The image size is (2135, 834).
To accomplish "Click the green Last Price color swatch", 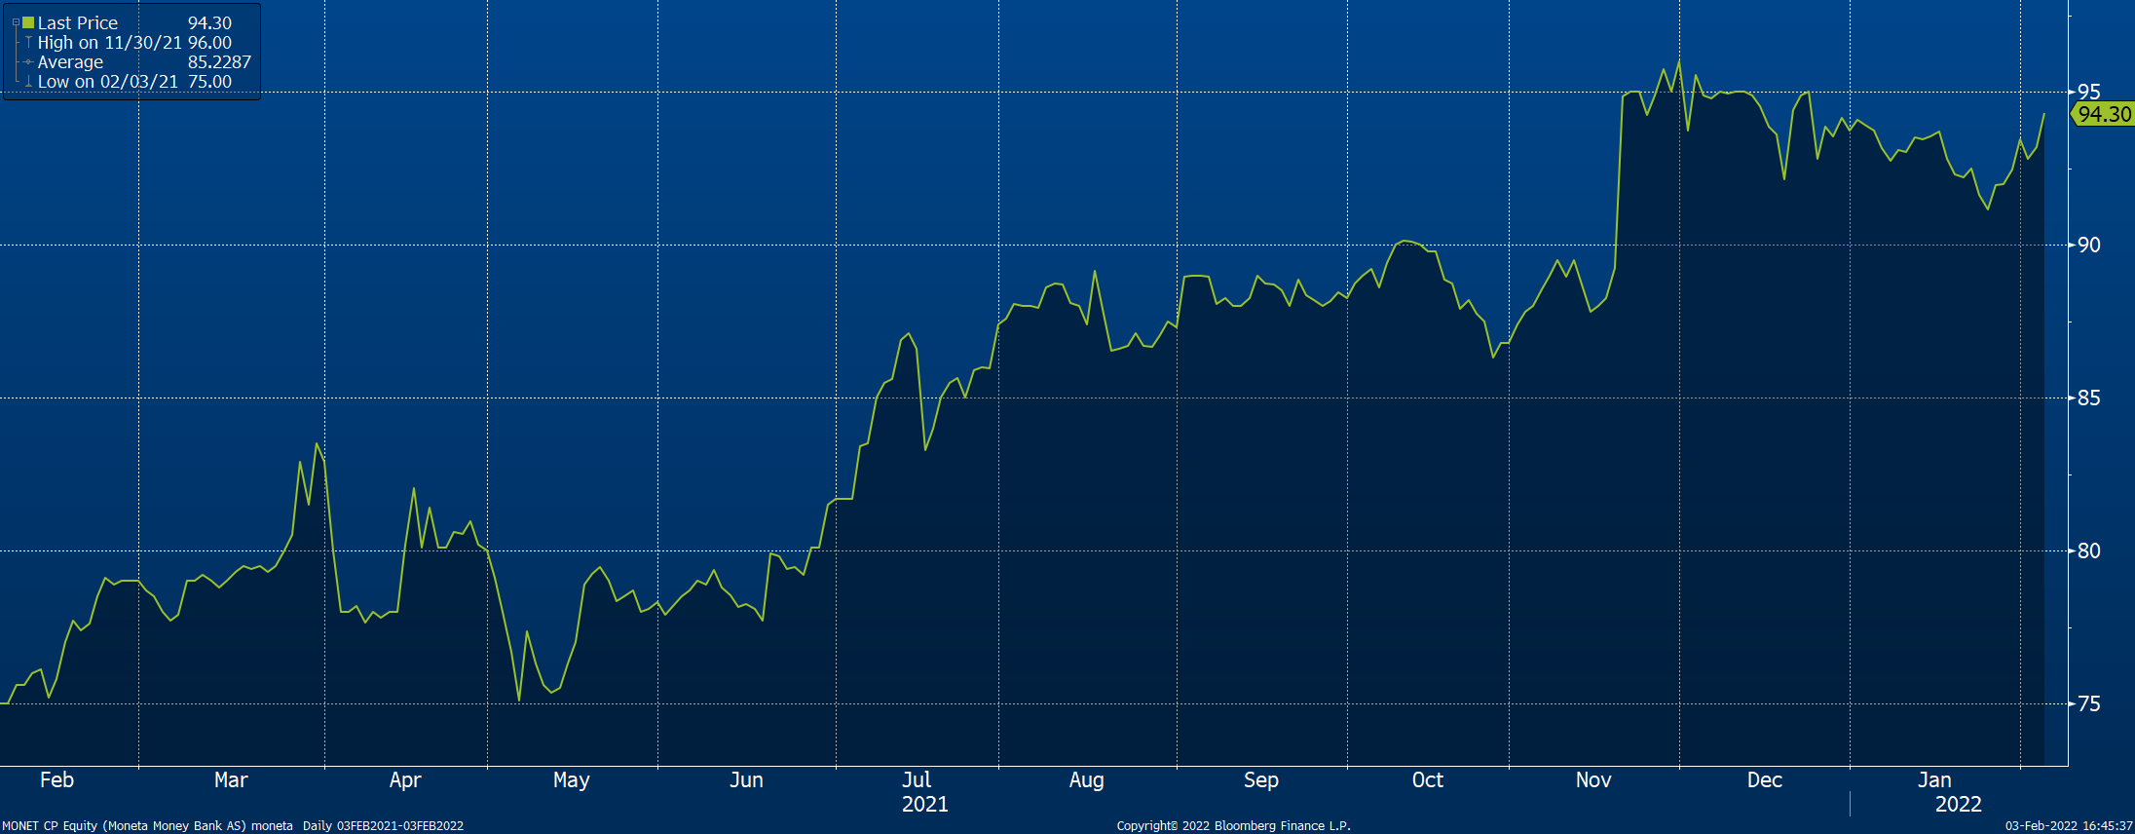I will (x=28, y=22).
